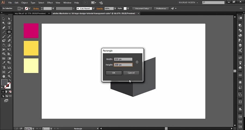Select the Symbol Sprayer tool
Viewport: 245px width, 130px height.
point(4,68)
